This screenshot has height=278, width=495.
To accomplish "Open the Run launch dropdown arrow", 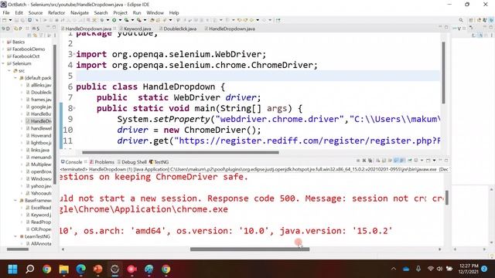I will click(120, 20).
